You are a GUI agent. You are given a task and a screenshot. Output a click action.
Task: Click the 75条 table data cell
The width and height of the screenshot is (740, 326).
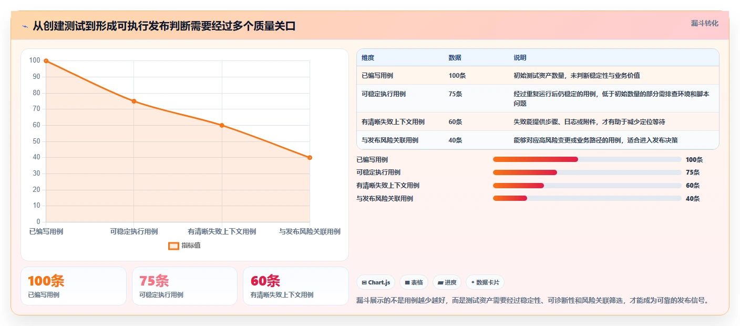tap(455, 94)
